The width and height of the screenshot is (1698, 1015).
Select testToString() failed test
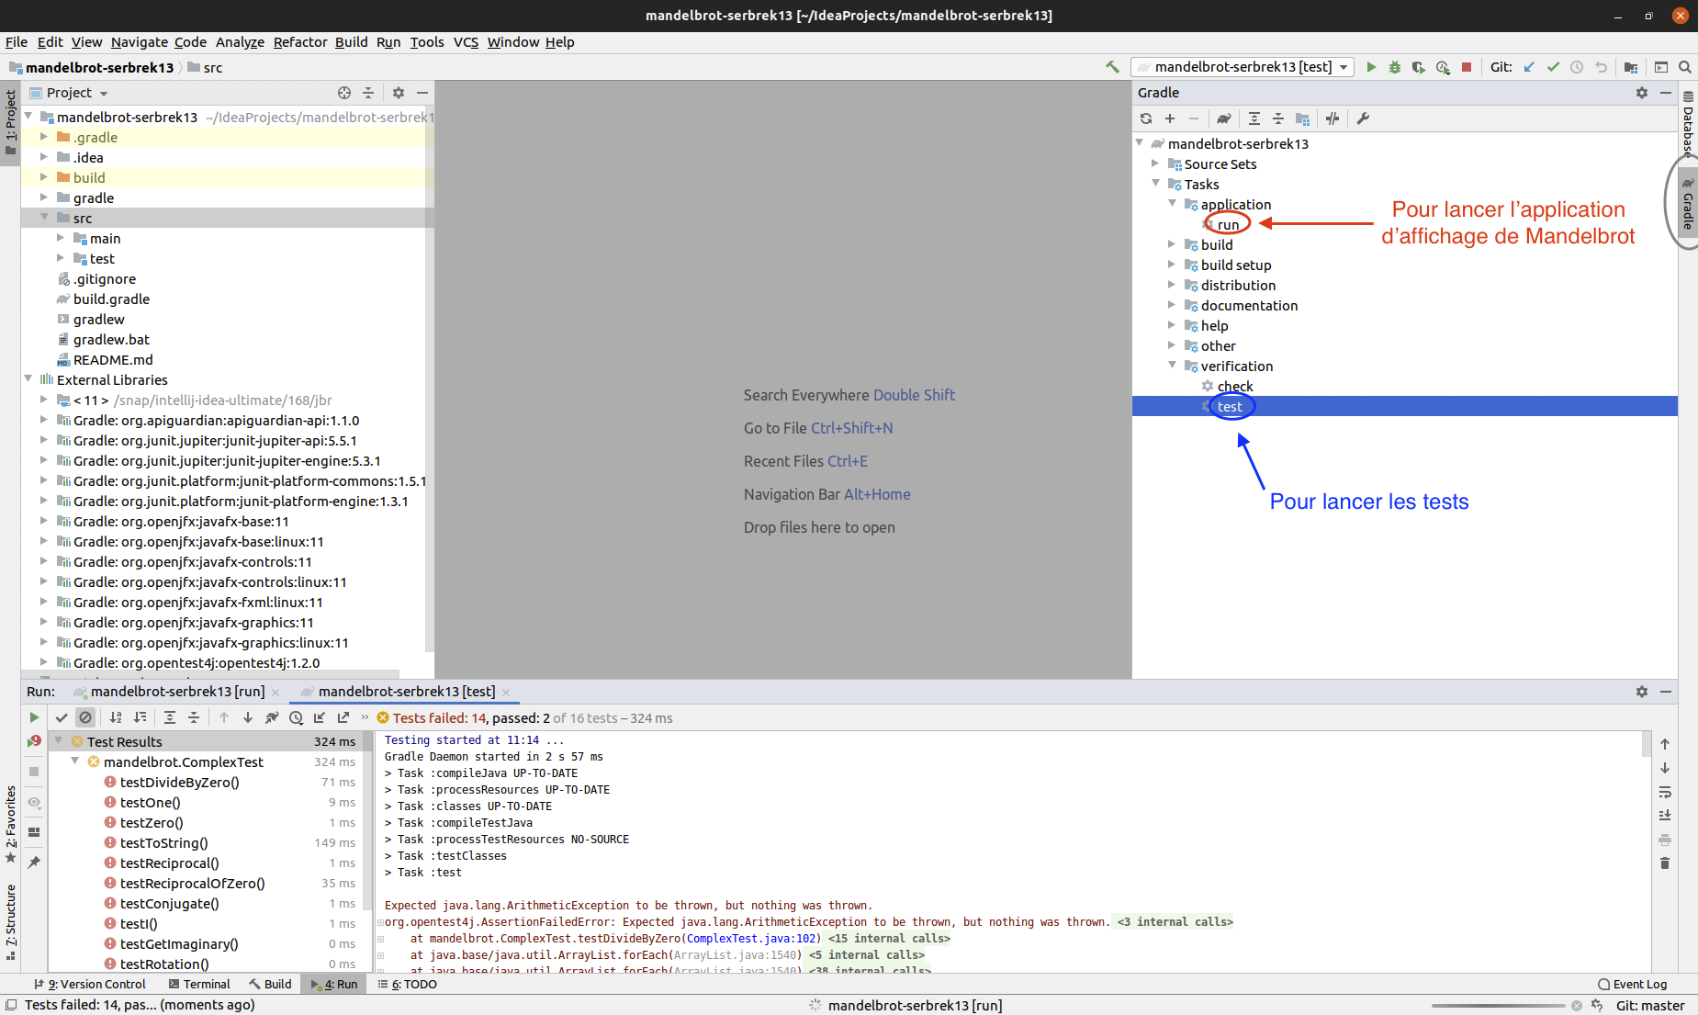coord(163,842)
